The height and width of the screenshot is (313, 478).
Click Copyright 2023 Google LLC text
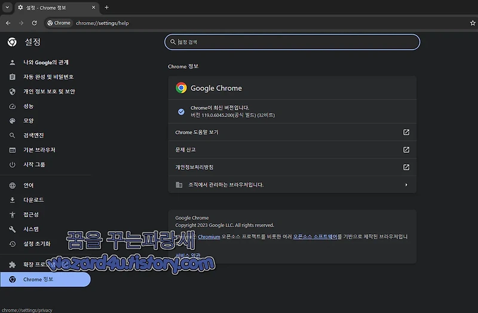(x=225, y=225)
